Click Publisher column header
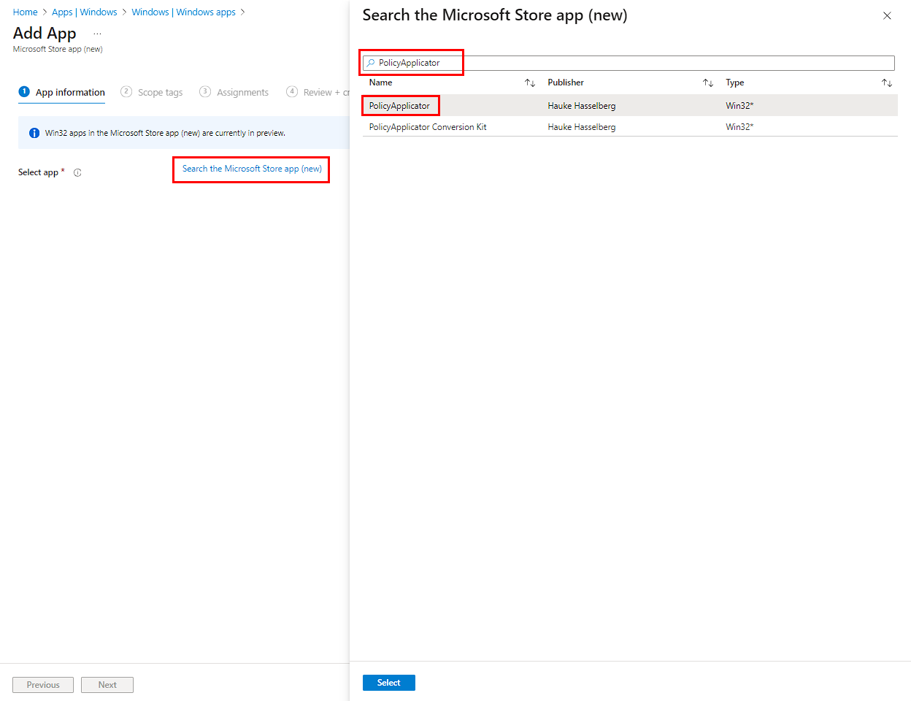Screen dimensions: 911x701 click(566, 83)
